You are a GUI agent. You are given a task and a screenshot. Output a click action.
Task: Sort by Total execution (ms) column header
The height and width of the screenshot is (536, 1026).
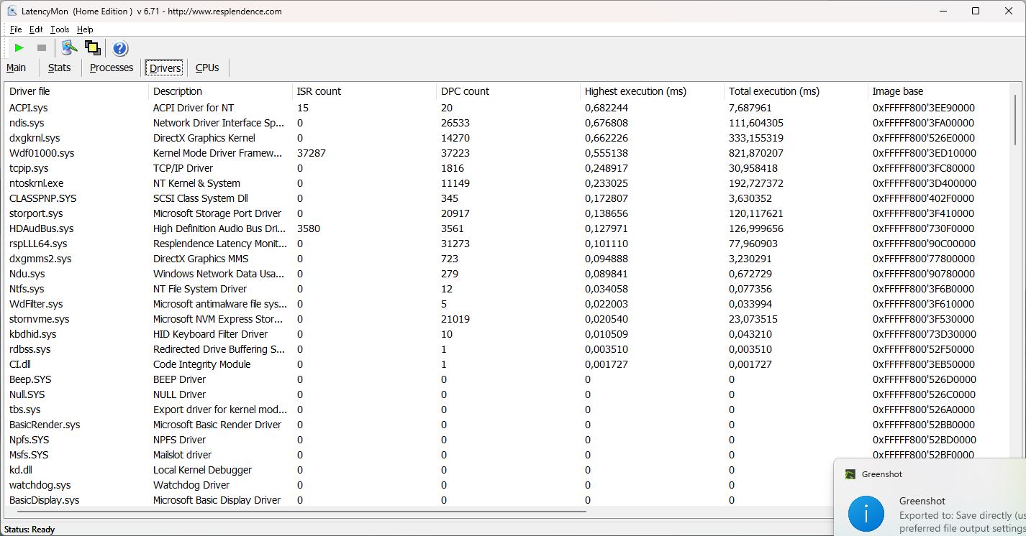796,91
